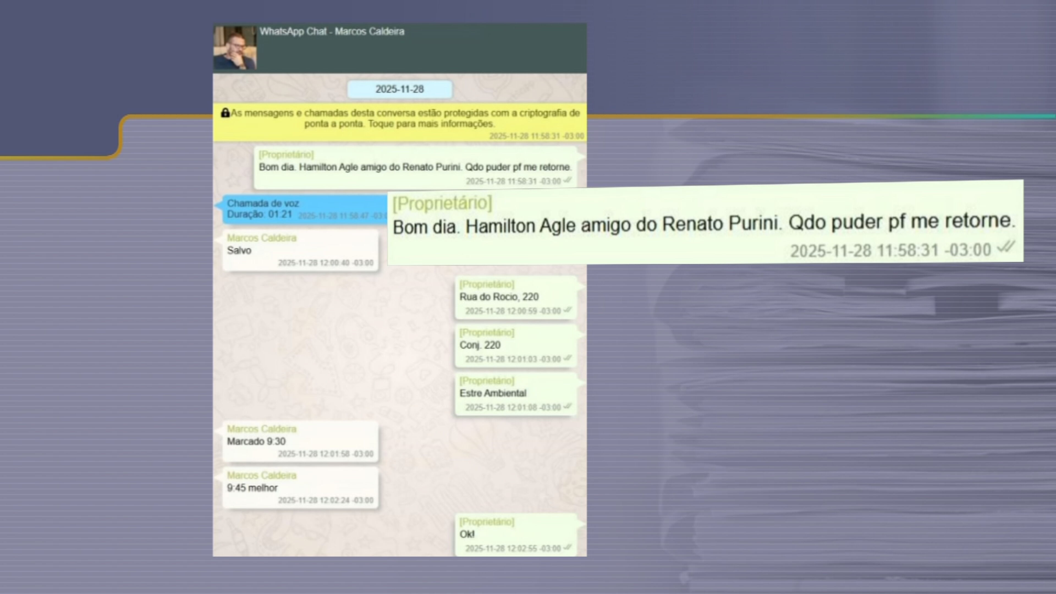The height and width of the screenshot is (594, 1056).
Task: Click the encryption notice timestamp 11:58:31
Action: [537, 136]
